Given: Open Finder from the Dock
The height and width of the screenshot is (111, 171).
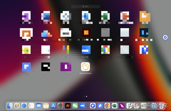Looking at the screenshot, I should click(x=10, y=106).
